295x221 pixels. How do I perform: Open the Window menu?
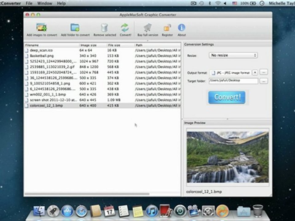coord(44,3)
